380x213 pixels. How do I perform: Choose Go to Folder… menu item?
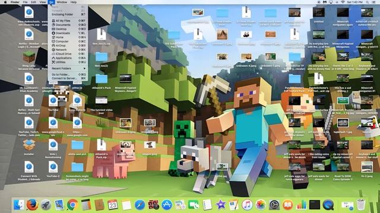pyautogui.click(x=68, y=75)
